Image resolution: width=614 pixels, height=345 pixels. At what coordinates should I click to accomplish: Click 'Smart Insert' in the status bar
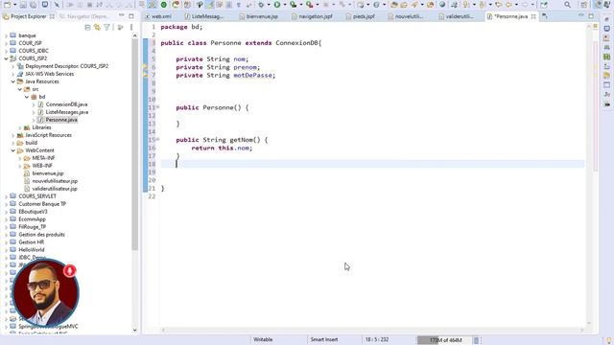[x=324, y=339]
